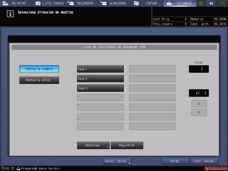Screen dimensions: 228x171
Task: Click the Memoria 99.999% value
Action: (220, 19)
